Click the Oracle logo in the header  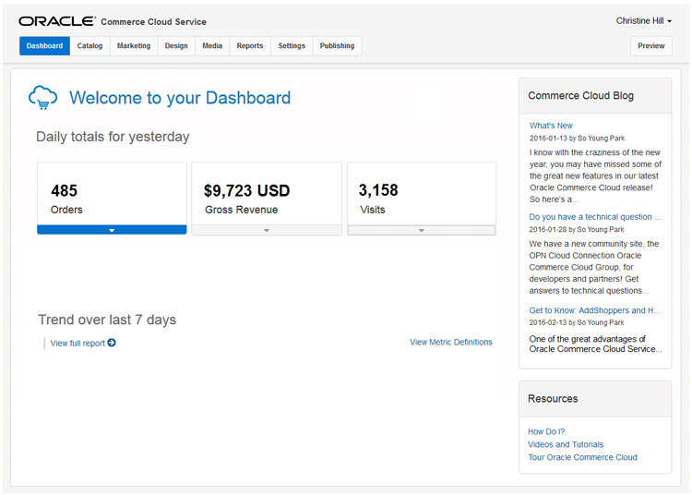(x=56, y=21)
